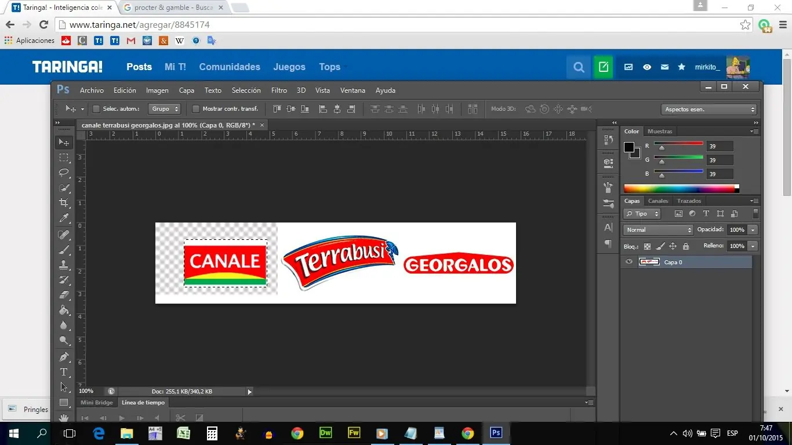Screen dimensions: 792x445
Task: Toggle pixel layer filter in Capas
Action: point(678,214)
